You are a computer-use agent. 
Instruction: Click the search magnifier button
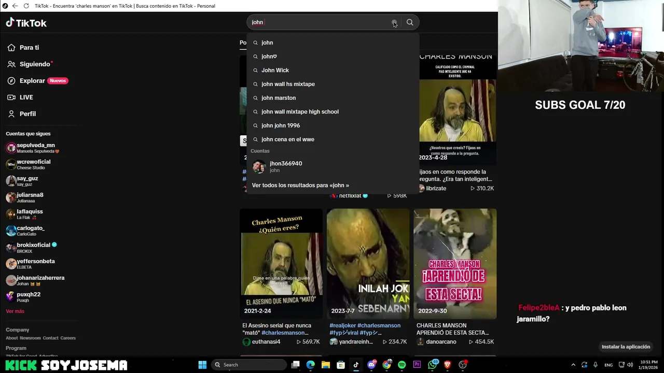410,22
